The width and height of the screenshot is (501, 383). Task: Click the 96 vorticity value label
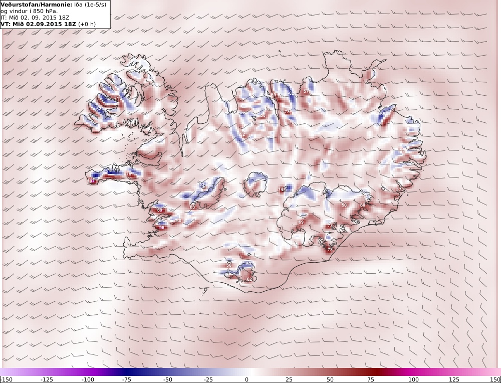(162, 228)
